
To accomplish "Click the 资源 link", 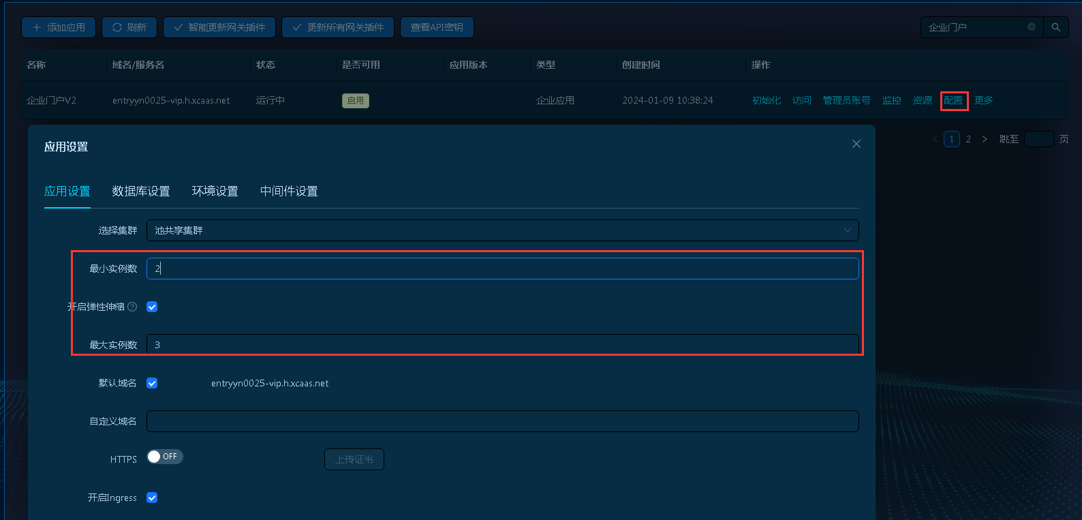I will point(923,100).
